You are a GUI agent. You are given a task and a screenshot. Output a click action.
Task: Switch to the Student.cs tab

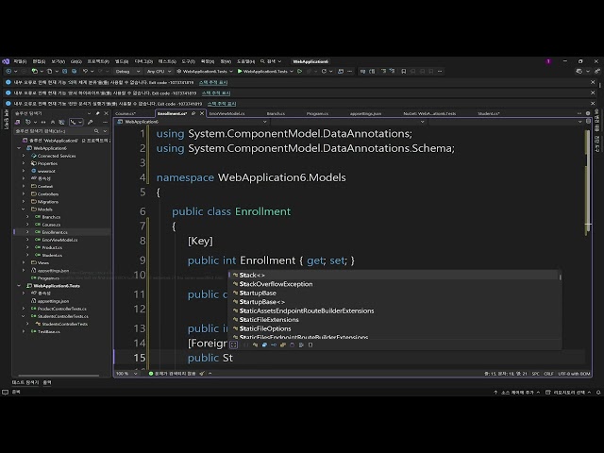point(489,113)
